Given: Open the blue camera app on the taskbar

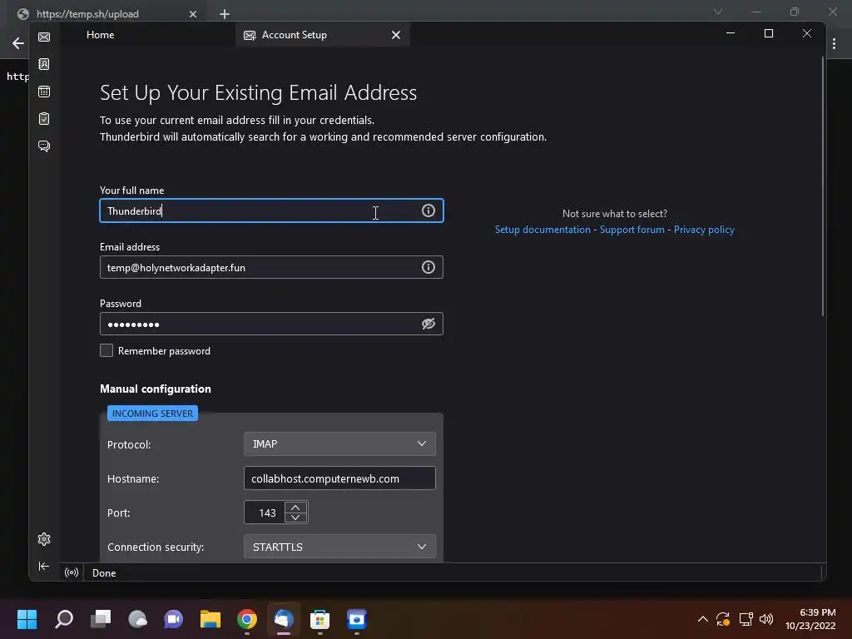Looking at the screenshot, I should [357, 619].
